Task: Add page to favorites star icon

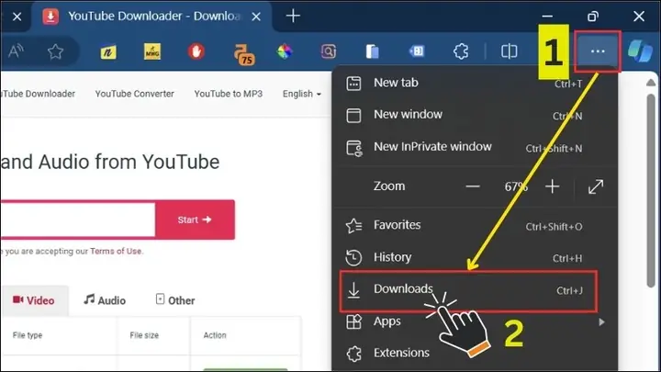Action: click(55, 51)
